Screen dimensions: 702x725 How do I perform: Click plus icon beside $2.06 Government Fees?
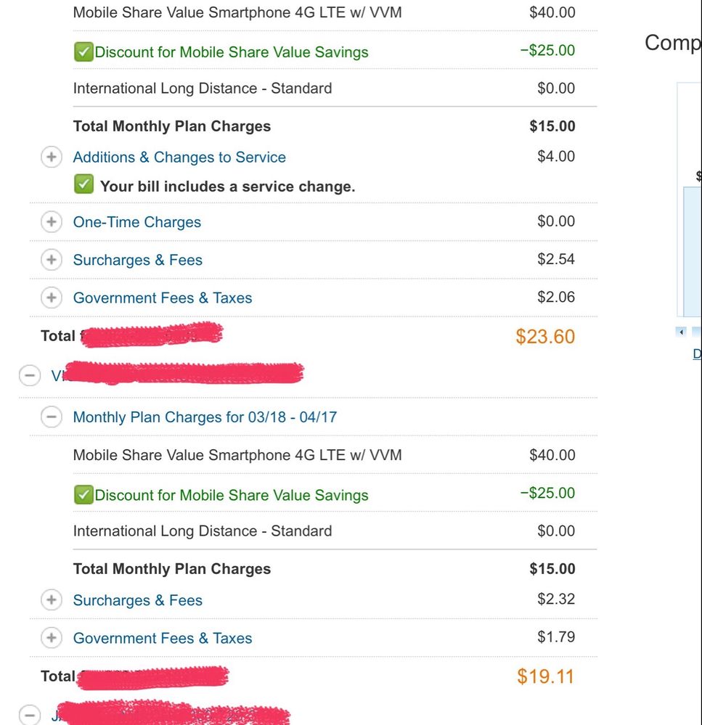tap(51, 298)
